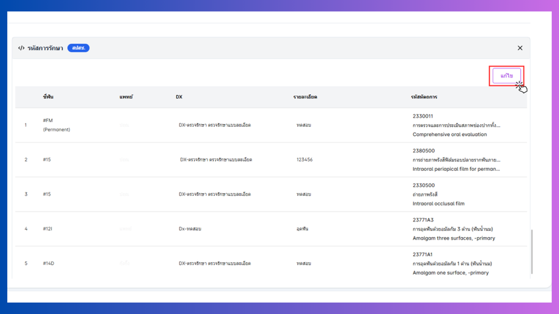
Task: Close the รหัสการรักษา panel with X
Action: 520,48
